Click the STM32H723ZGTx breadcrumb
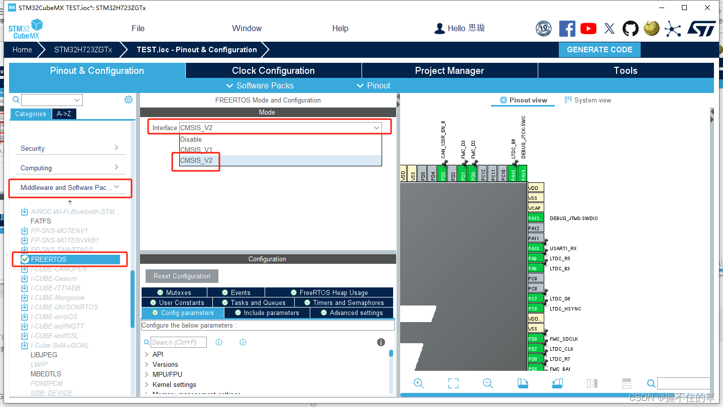The width and height of the screenshot is (723, 407). click(x=83, y=50)
